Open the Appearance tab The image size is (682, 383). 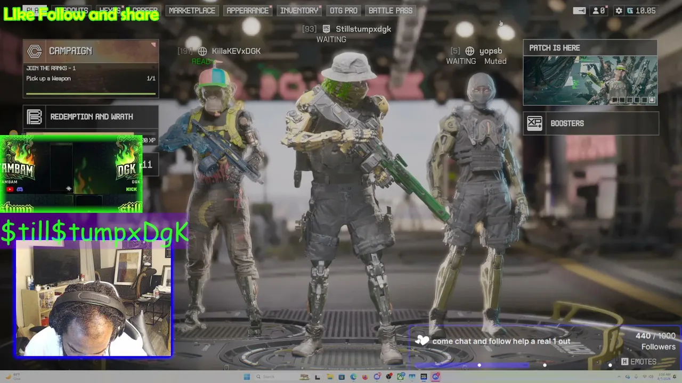click(x=248, y=11)
